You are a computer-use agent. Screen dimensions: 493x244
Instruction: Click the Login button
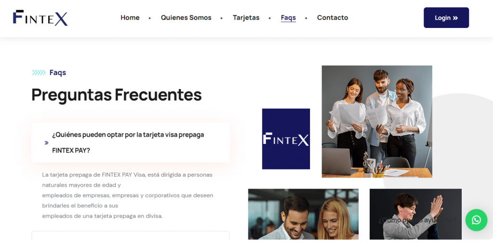pyautogui.click(x=446, y=18)
